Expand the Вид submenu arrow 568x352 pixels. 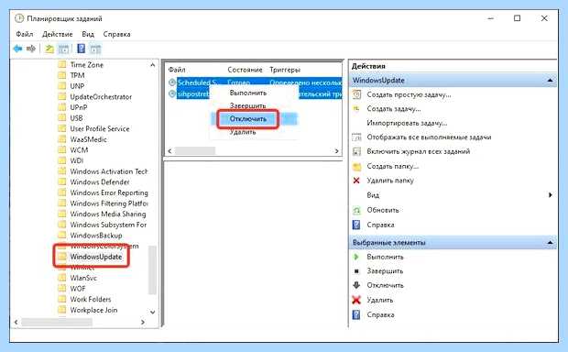(551, 195)
